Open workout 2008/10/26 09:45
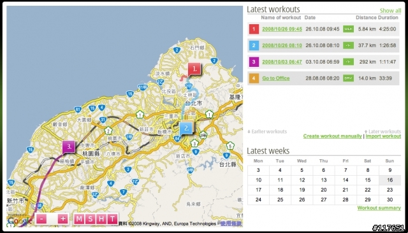This screenshot has height=233, width=408. pos(282,29)
